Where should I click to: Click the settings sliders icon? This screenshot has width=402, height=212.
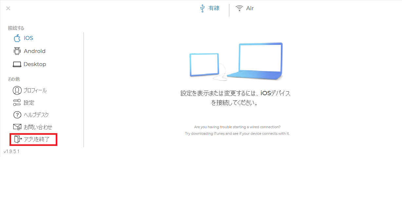point(17,103)
